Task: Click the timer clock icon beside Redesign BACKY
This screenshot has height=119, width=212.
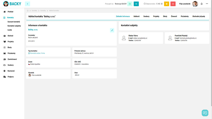Action: [x=130, y=4]
